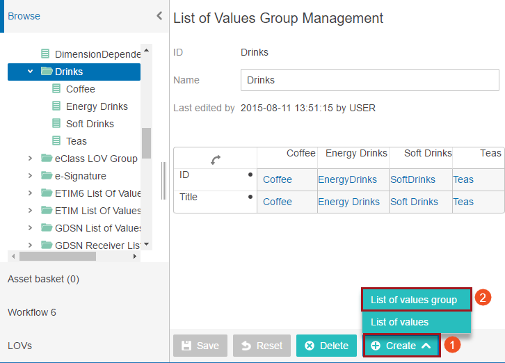Collapse the Browse panel with the left chevron
This screenshot has width=505, height=363.
159,16
